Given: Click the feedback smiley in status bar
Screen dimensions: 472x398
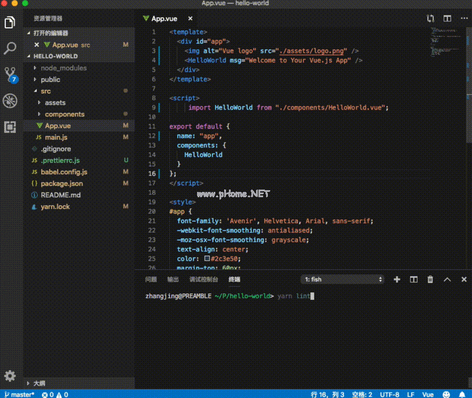Looking at the screenshot, I should point(446,394).
